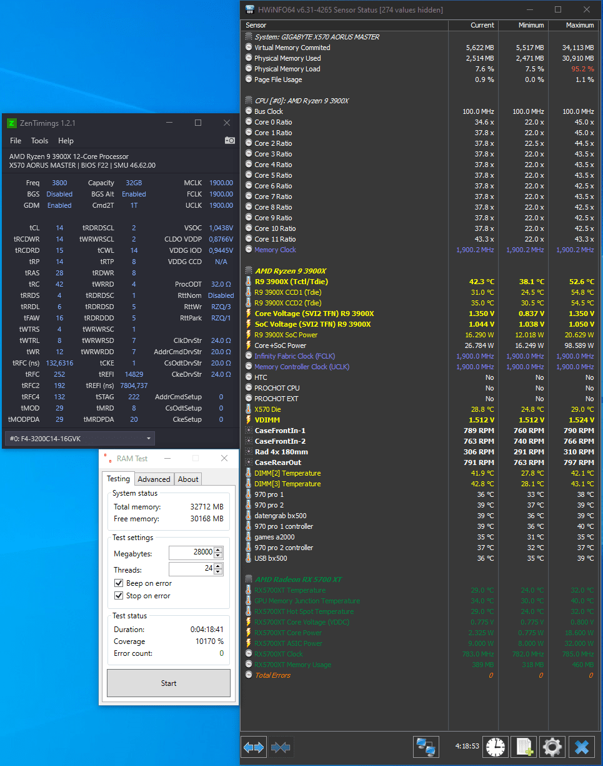The height and width of the screenshot is (766, 603).
Task: Decrease Threads with the down arrow
Action: click(x=218, y=572)
